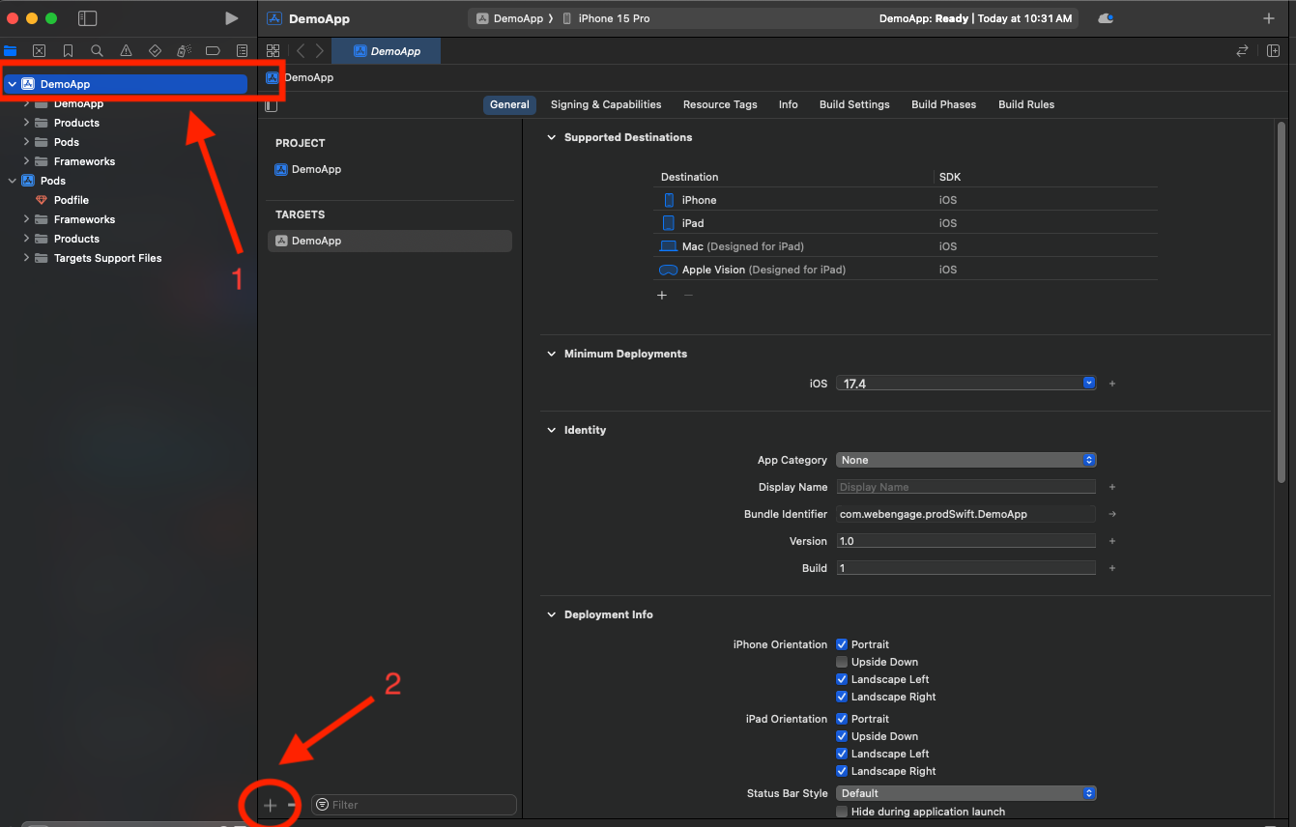Open the Test navigator diamond icon
The width and height of the screenshot is (1296, 827).
click(155, 51)
